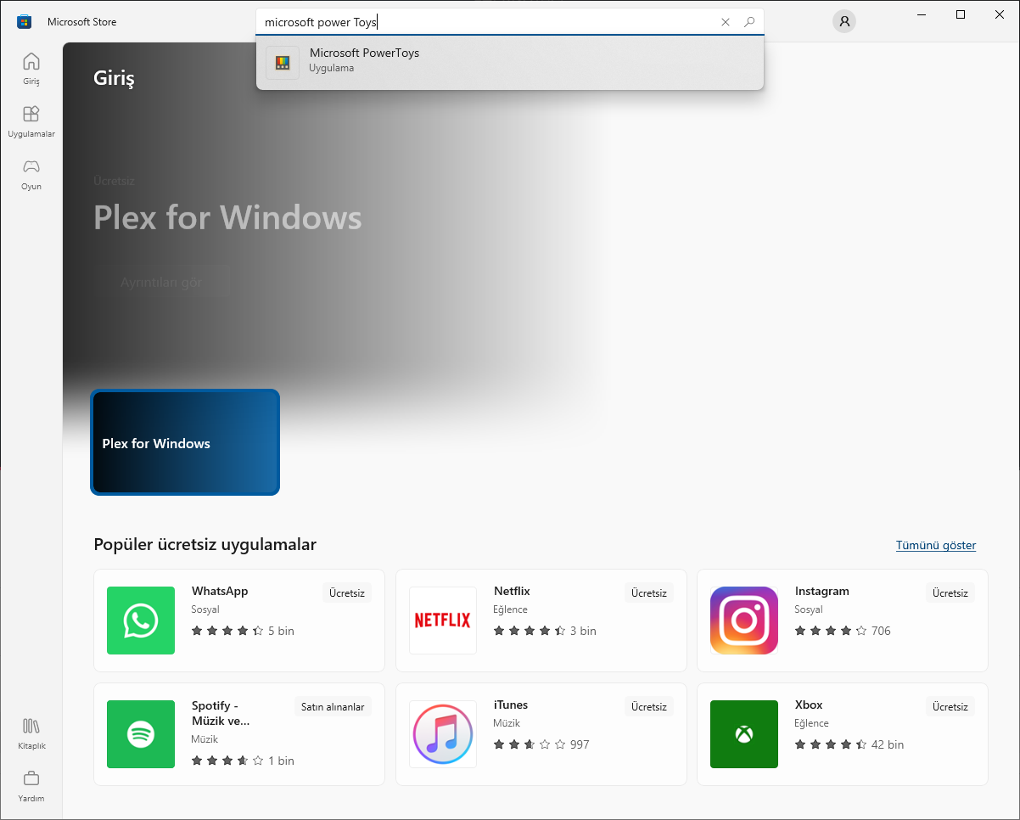Clear search text with X icon
The height and width of the screenshot is (820, 1020).
tap(726, 22)
